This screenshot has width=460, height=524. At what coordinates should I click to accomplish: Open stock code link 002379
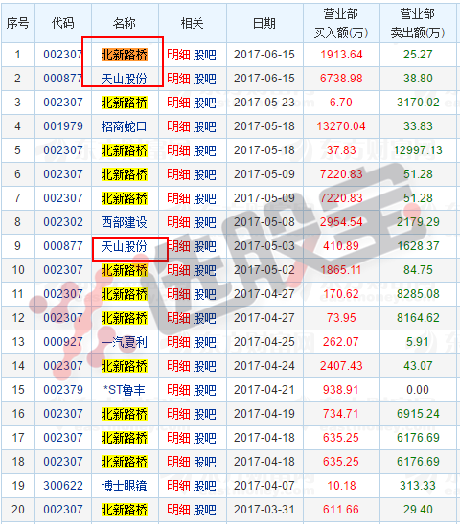coord(63,390)
